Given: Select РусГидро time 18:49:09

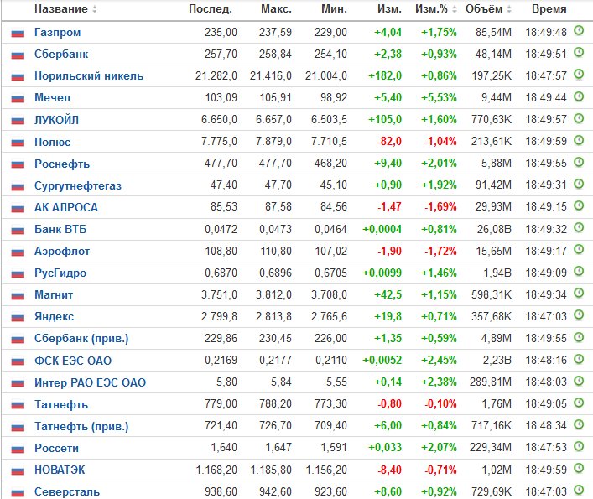Looking at the screenshot, I should pos(546,273).
